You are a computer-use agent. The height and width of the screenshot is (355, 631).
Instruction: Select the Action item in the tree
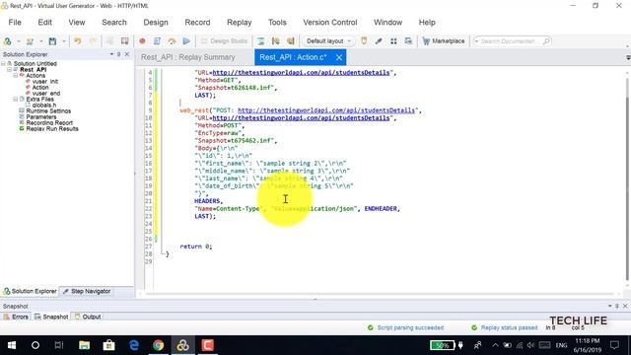click(39, 88)
